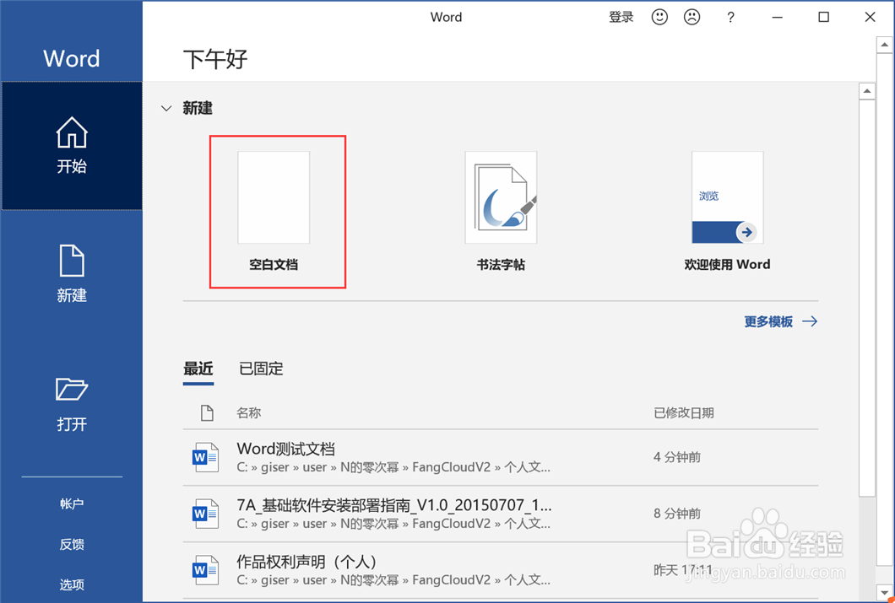895x603 pixels.
Task: Open the 开始 home section
Action: [x=72, y=146]
